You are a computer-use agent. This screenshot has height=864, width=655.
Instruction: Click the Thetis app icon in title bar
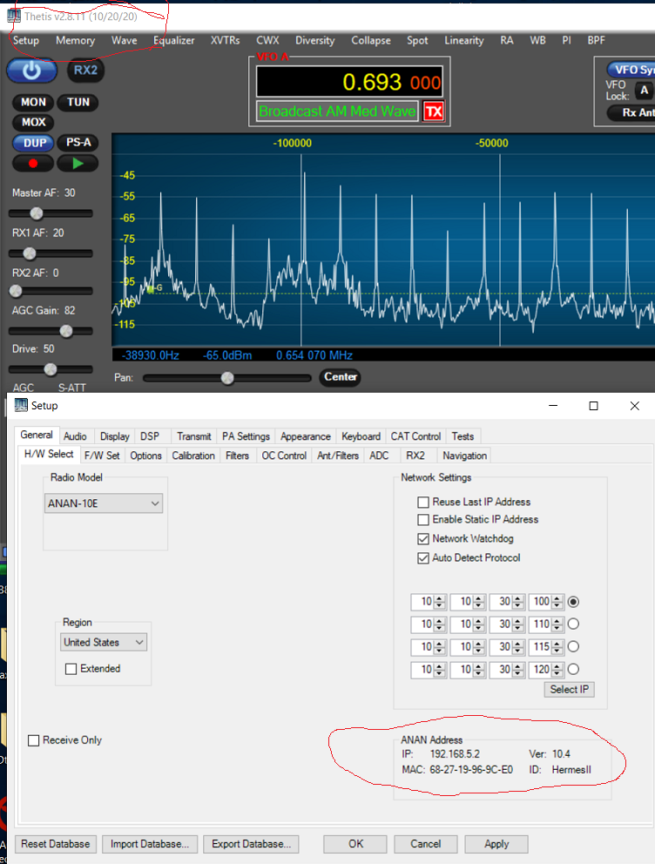click(x=14, y=16)
